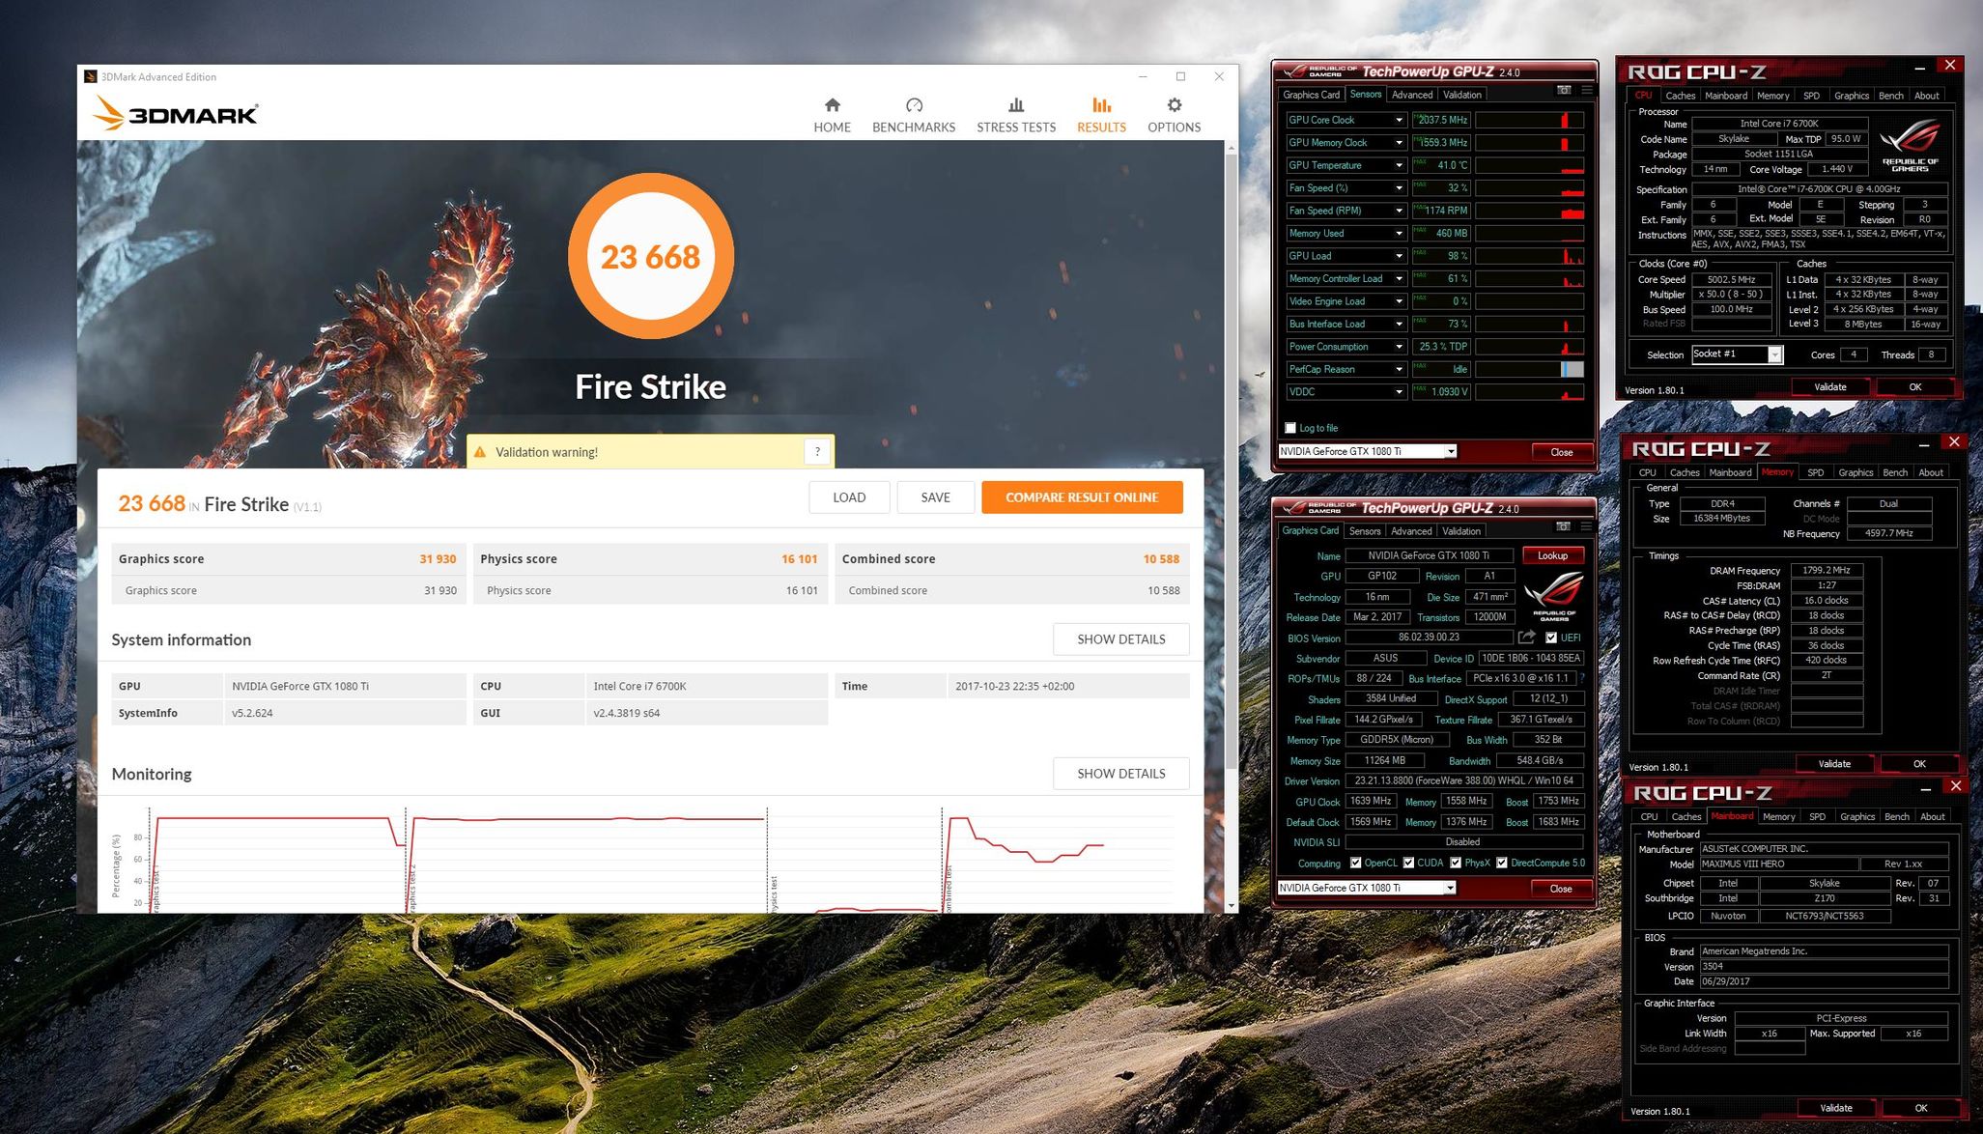
Task: Expand the GPU Temperature sensor dropdown
Action: [x=1398, y=165]
